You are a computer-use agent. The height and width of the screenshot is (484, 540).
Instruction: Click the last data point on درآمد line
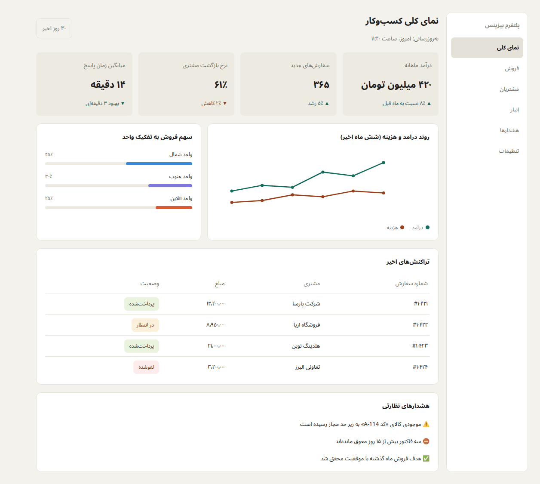click(384, 163)
